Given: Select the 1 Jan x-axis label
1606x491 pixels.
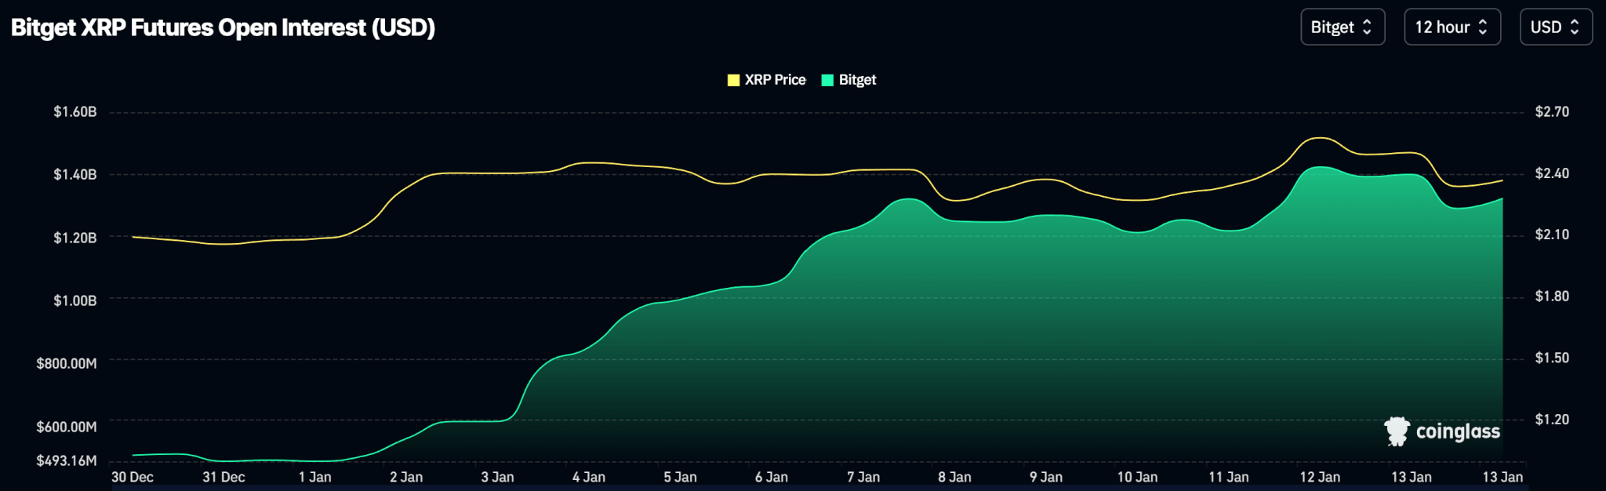Looking at the screenshot, I should 314,477.
